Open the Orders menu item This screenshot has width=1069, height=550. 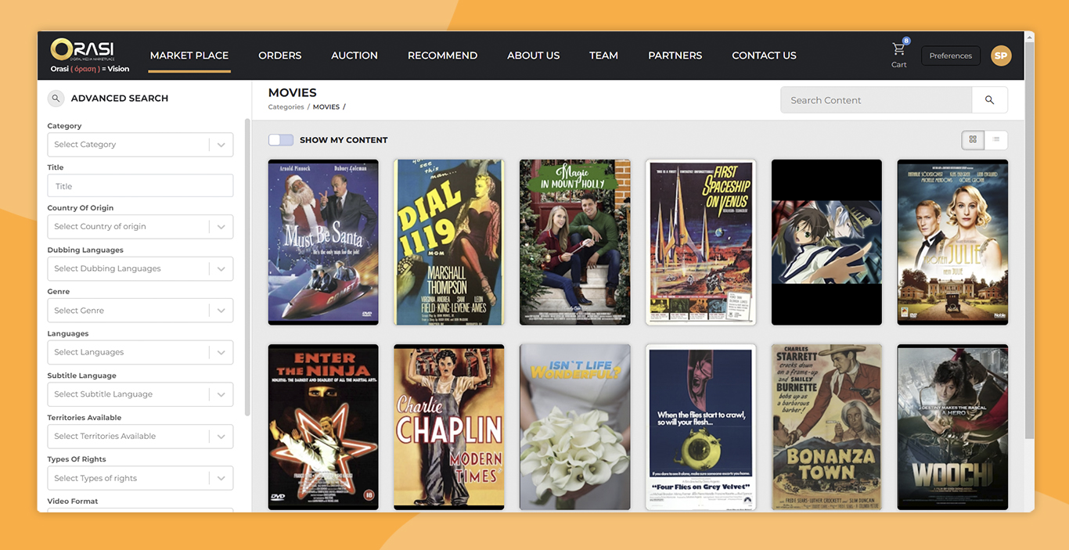(280, 56)
